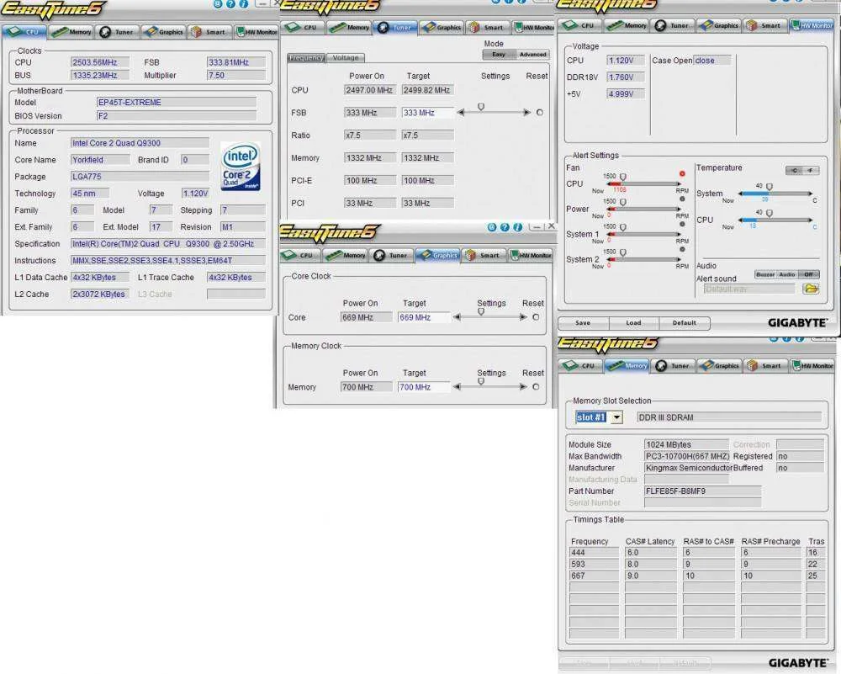Click Load button in HW Monitor window
841x674 pixels.
(633, 322)
